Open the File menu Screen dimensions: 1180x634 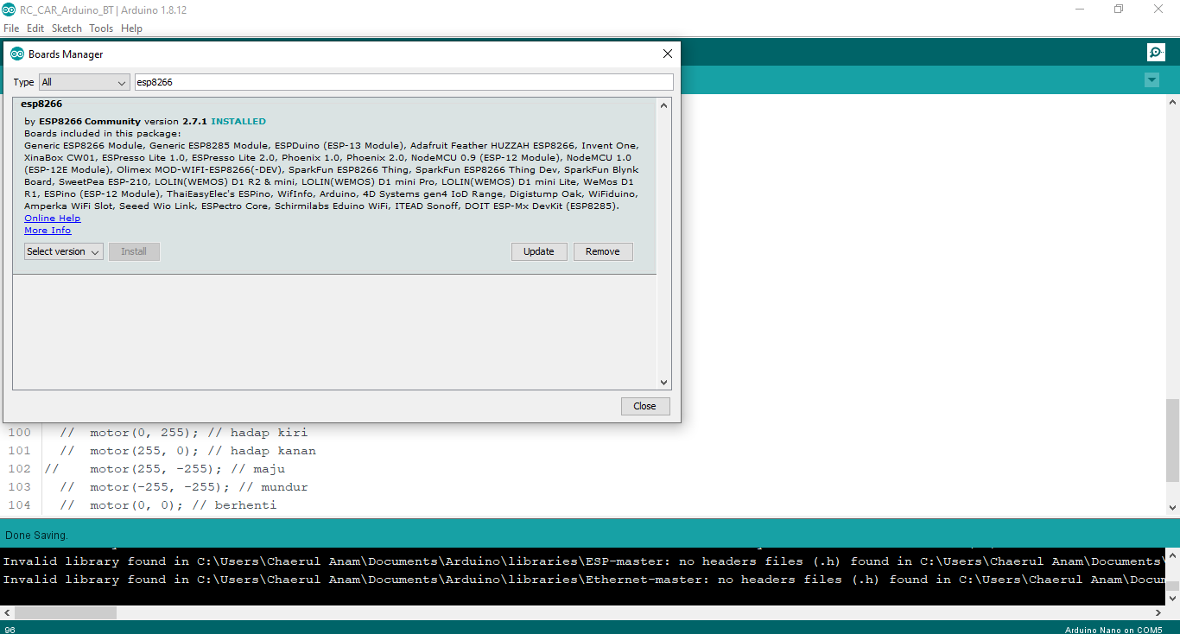coord(11,29)
